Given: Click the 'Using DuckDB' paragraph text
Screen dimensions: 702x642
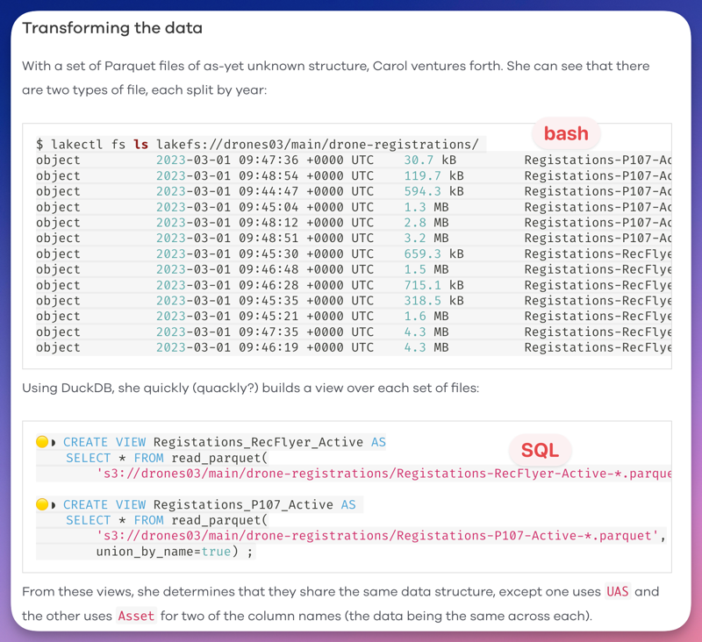Looking at the screenshot, I should (250, 388).
